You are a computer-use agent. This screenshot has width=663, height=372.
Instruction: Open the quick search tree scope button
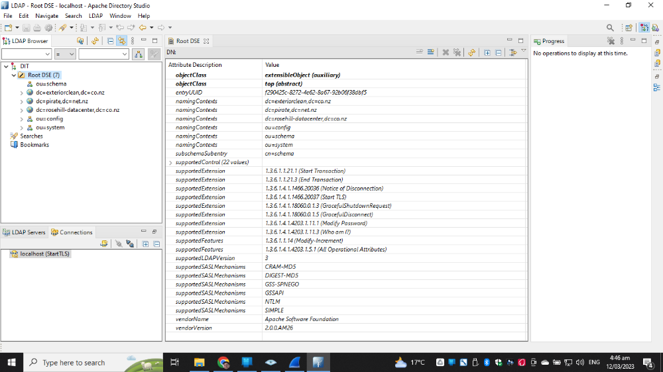139,54
